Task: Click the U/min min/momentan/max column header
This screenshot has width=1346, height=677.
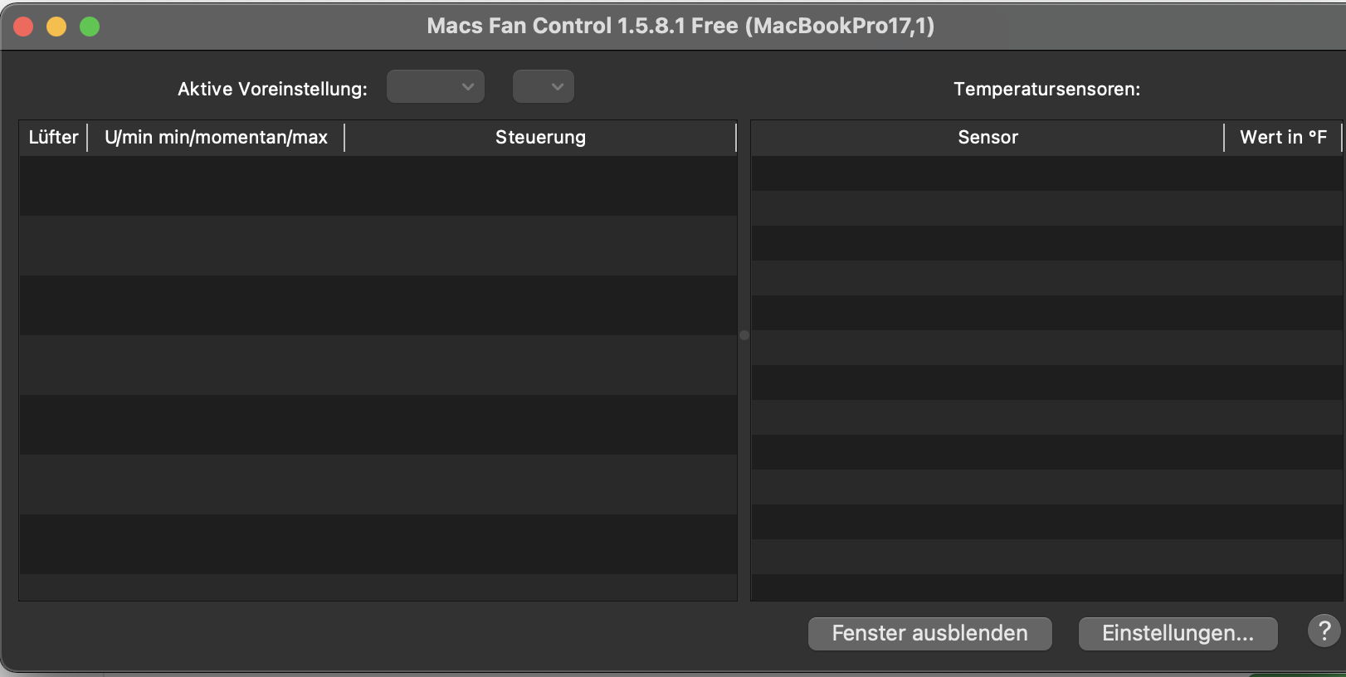Action: (217, 137)
